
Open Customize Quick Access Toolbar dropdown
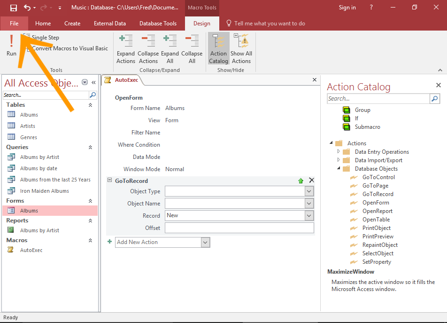pyautogui.click(x=60, y=8)
